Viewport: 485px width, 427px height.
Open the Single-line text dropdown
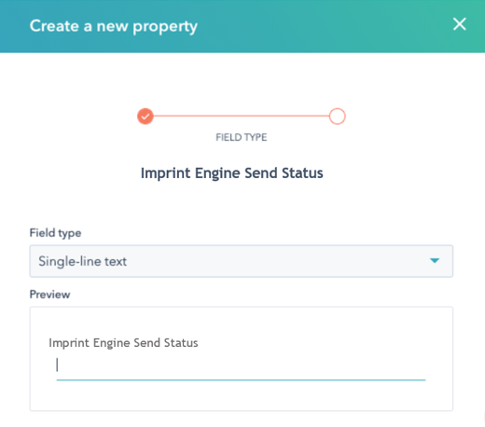point(242,261)
